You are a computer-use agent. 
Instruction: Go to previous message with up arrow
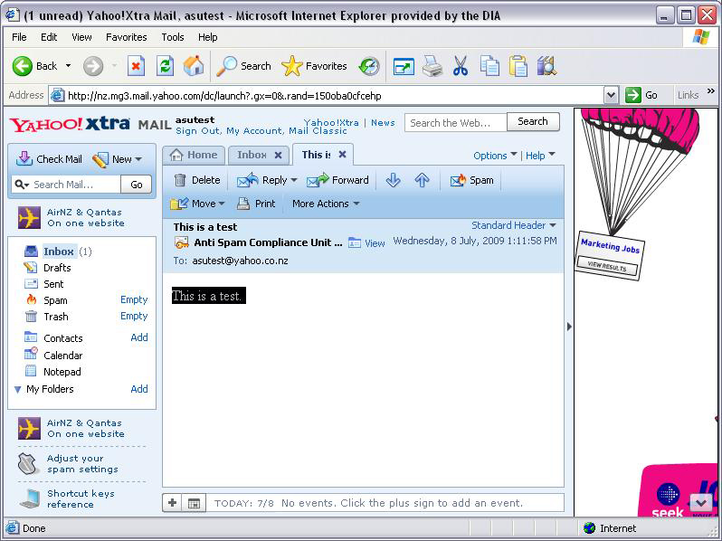tap(422, 180)
